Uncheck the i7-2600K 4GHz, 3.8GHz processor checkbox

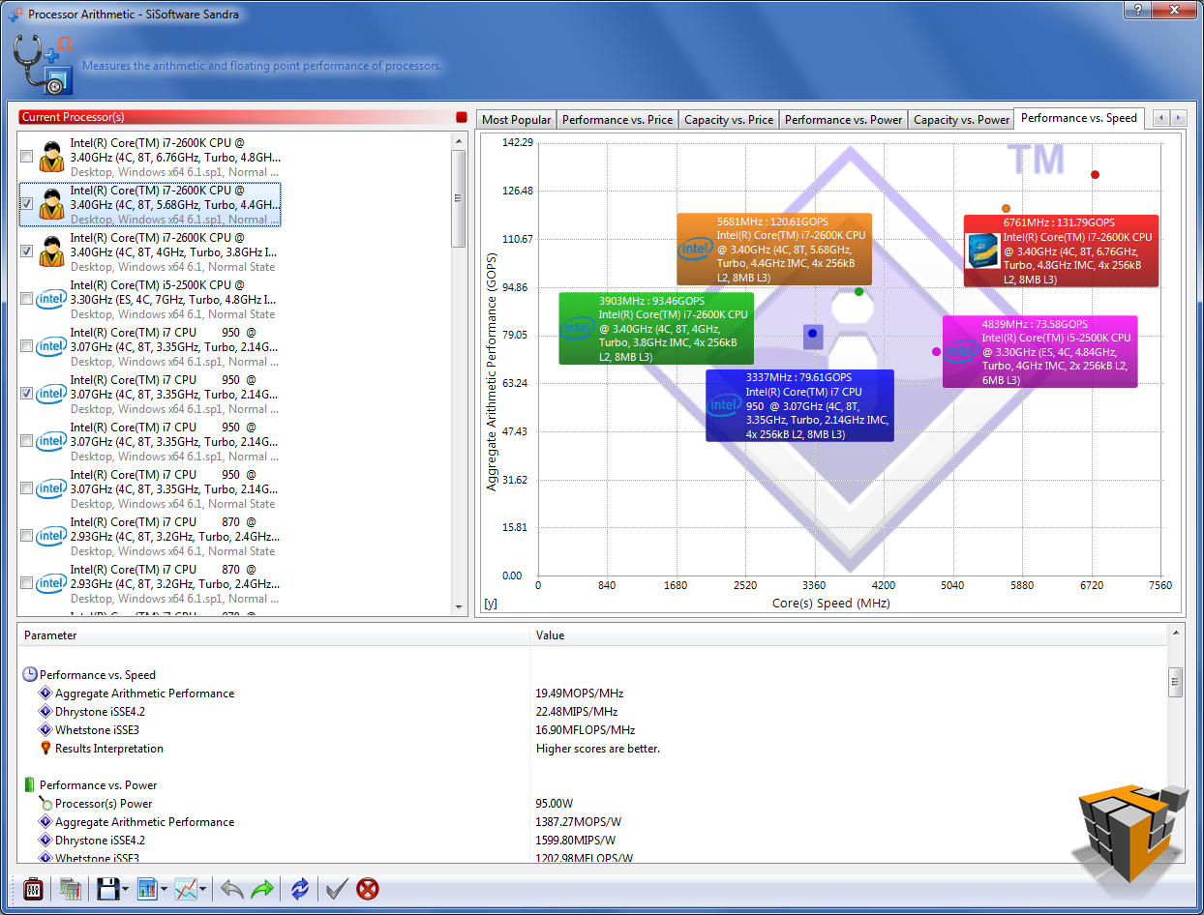coord(27,251)
